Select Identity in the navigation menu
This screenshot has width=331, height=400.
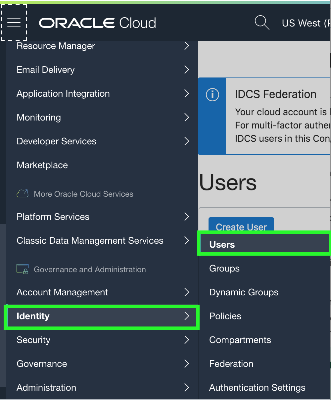tap(33, 316)
